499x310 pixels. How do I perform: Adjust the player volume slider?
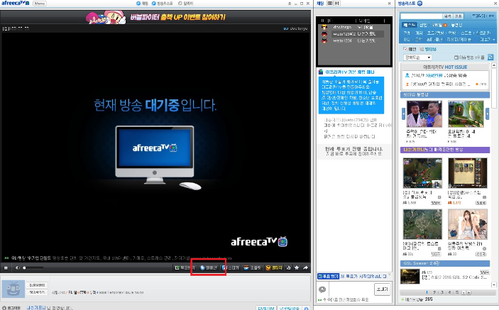[x=33, y=267]
